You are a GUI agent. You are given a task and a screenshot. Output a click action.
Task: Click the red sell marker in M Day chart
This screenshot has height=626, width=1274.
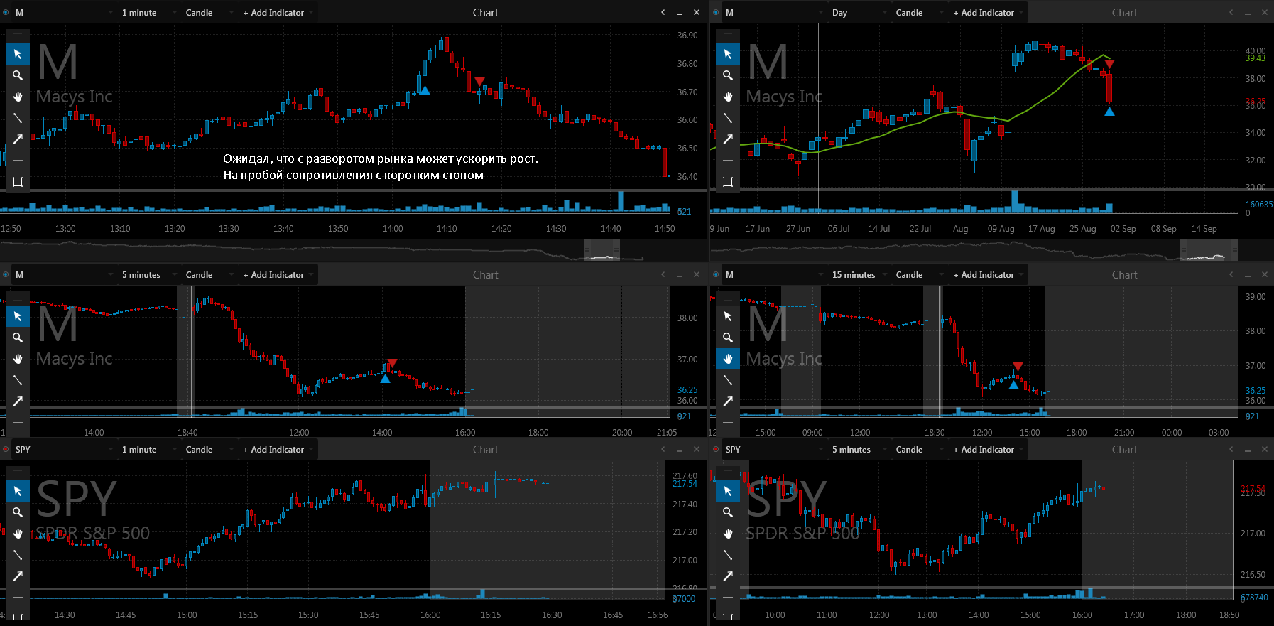coord(1109,64)
